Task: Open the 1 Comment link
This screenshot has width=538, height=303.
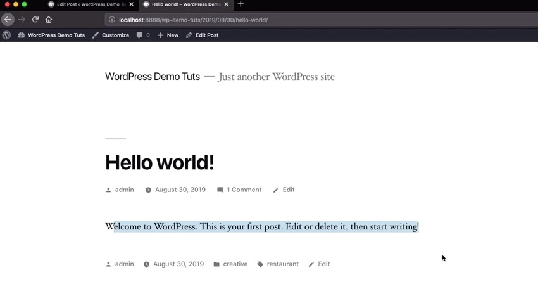Action: click(x=244, y=190)
